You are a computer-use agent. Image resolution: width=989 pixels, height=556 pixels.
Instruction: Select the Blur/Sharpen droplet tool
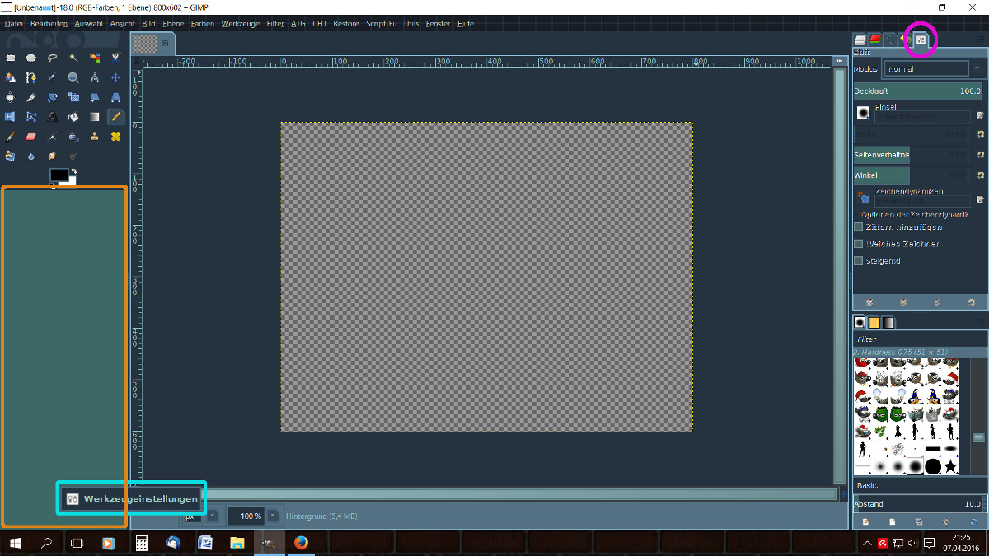(30, 156)
